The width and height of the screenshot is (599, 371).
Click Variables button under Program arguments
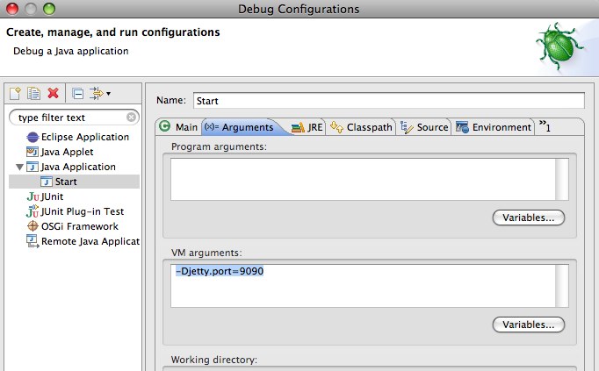[x=528, y=218]
